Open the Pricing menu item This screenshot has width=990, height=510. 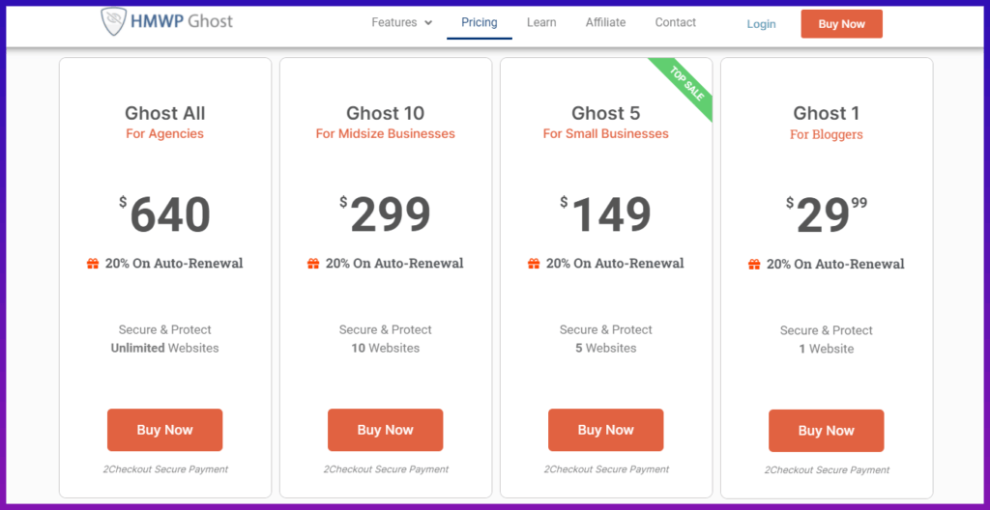point(480,22)
